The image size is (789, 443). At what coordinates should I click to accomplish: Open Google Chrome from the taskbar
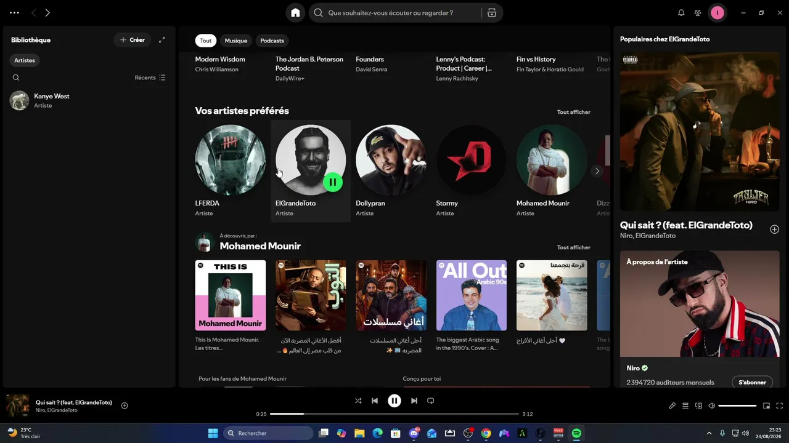tap(486, 433)
